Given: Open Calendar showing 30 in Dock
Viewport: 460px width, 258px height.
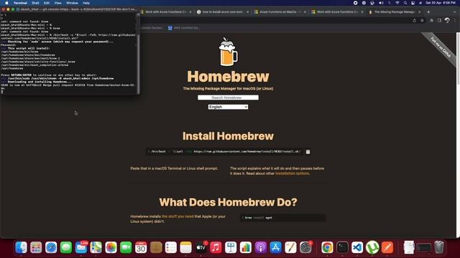Looking at the screenshot, I should pos(141,247).
